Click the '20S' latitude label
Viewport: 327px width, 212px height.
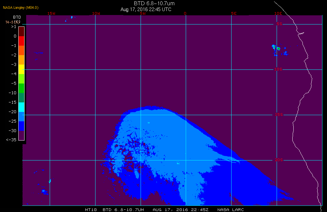[x=279, y=160]
